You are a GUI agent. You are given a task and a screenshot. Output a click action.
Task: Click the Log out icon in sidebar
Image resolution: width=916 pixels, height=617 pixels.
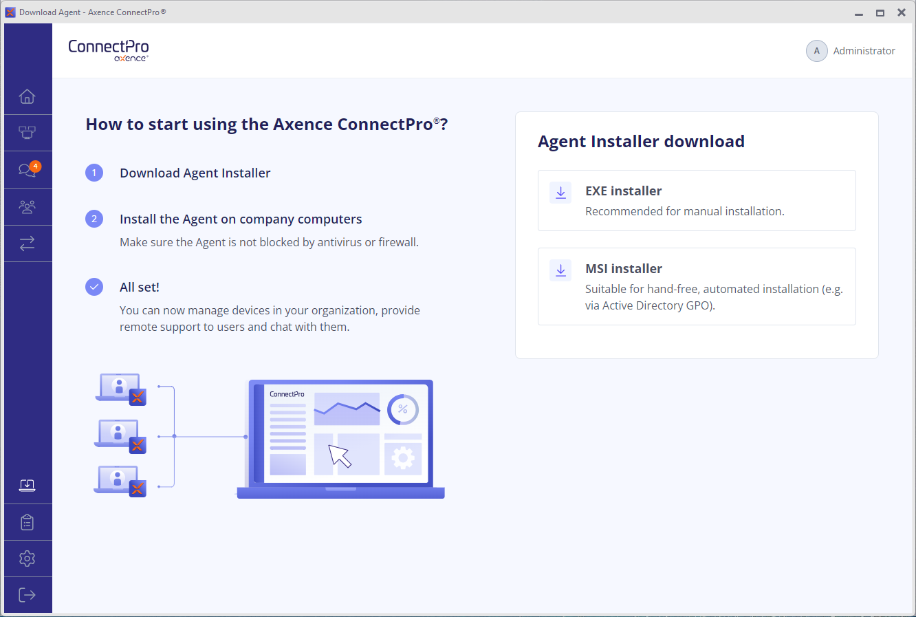click(x=28, y=595)
